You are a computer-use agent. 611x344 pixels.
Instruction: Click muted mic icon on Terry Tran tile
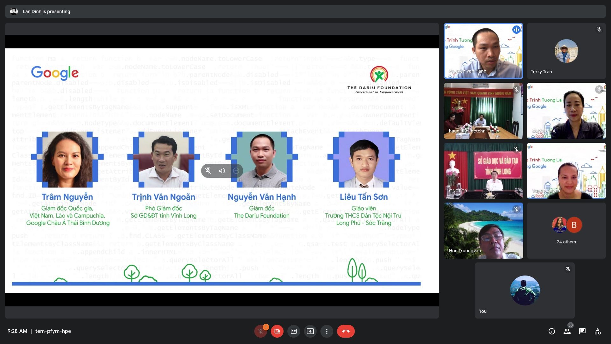pyautogui.click(x=599, y=30)
